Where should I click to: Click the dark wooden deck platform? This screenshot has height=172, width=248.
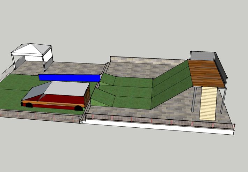coord(205,74)
